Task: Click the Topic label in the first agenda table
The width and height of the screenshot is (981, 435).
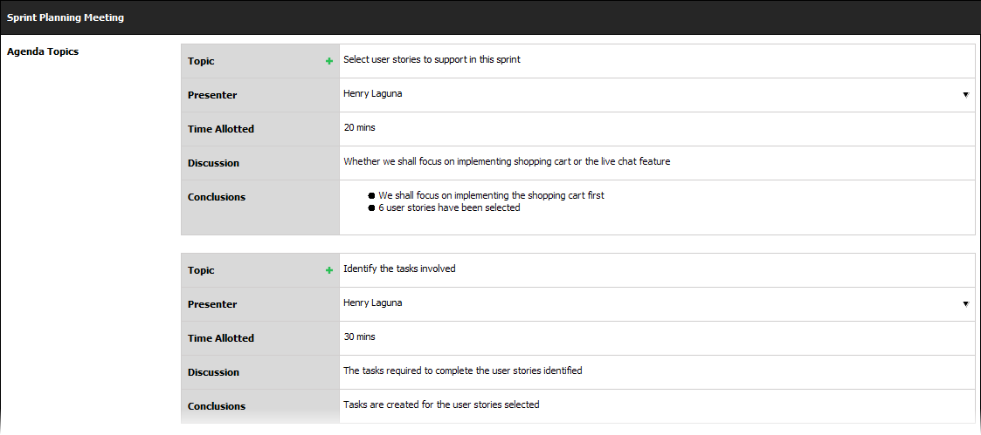Action: click(x=201, y=61)
